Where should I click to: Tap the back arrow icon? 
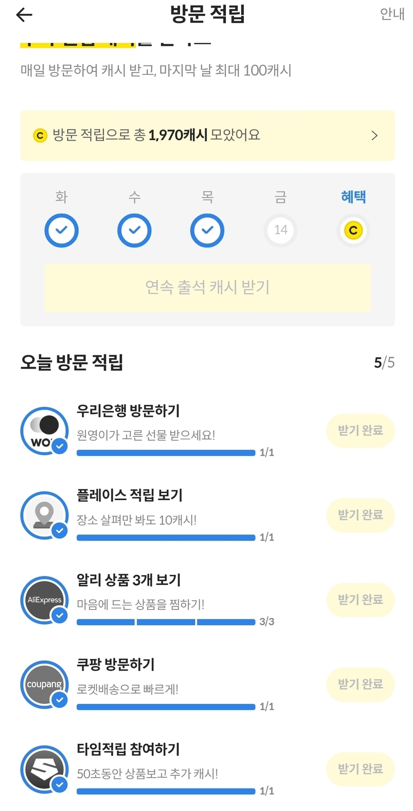[24, 15]
